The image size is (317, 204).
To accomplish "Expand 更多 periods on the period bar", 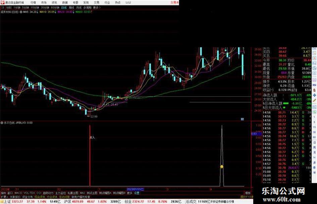I will click(x=97, y=7).
